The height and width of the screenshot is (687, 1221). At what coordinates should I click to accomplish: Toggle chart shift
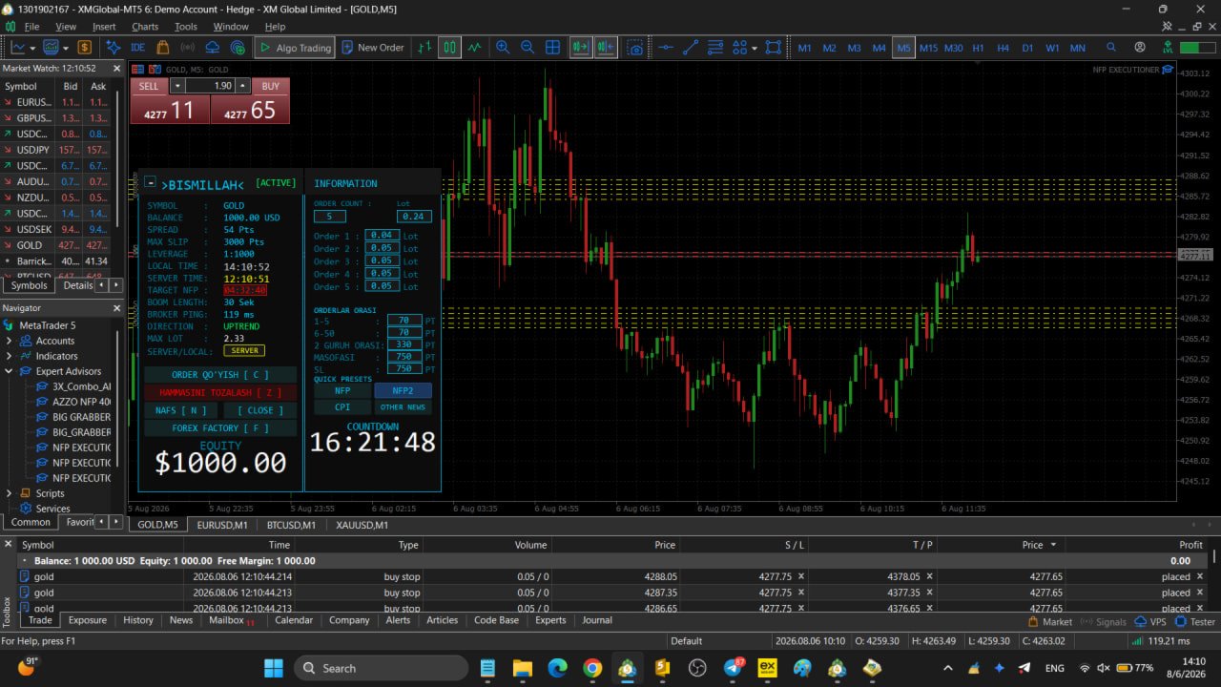[x=605, y=47]
